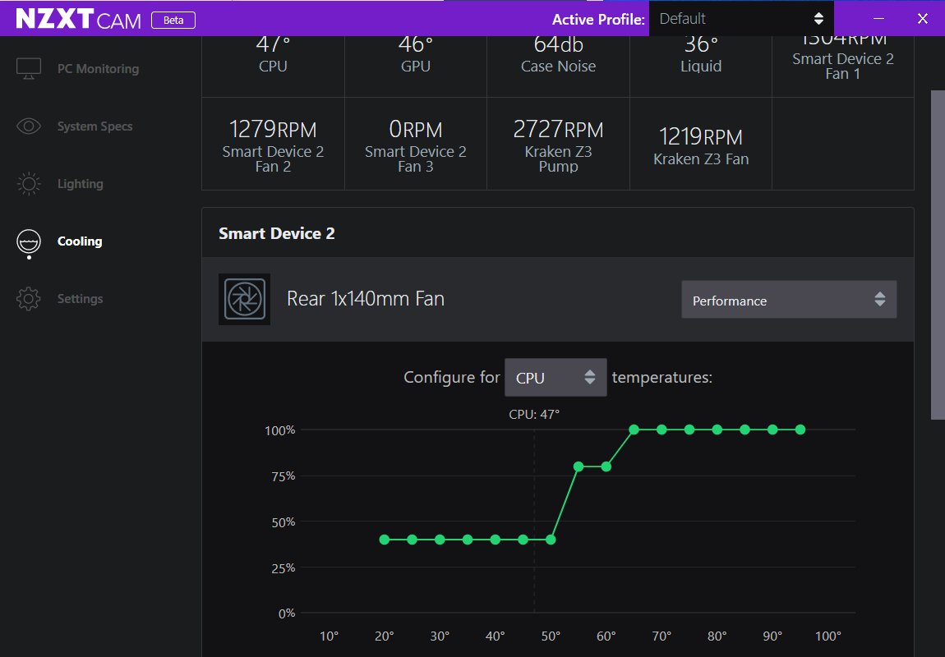Screen dimensions: 945x657
Task: Click the System Specs eye icon
Action: [x=28, y=126]
